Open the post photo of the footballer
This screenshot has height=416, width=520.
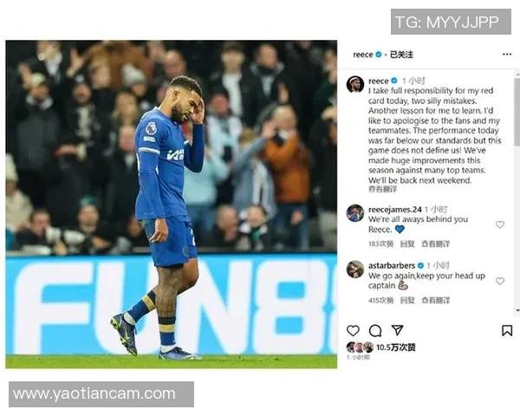(x=171, y=204)
